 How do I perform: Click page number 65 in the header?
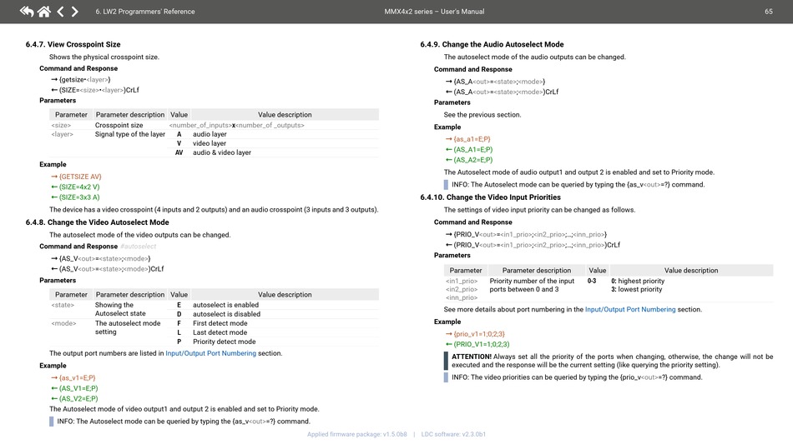768,12
